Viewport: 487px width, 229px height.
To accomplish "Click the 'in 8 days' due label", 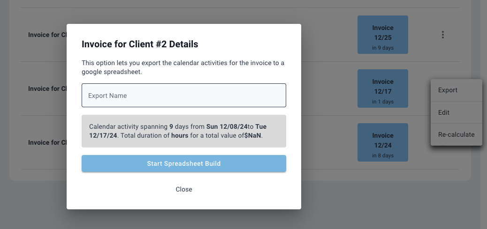I will pyautogui.click(x=383, y=155).
